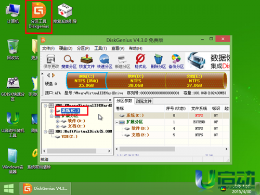
Task: Select the 搜索分区 search partition tool
Action: click(69, 61)
